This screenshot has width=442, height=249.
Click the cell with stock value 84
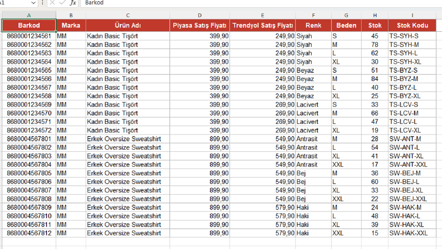click(375, 79)
